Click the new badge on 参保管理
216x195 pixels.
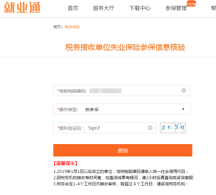point(191,3)
